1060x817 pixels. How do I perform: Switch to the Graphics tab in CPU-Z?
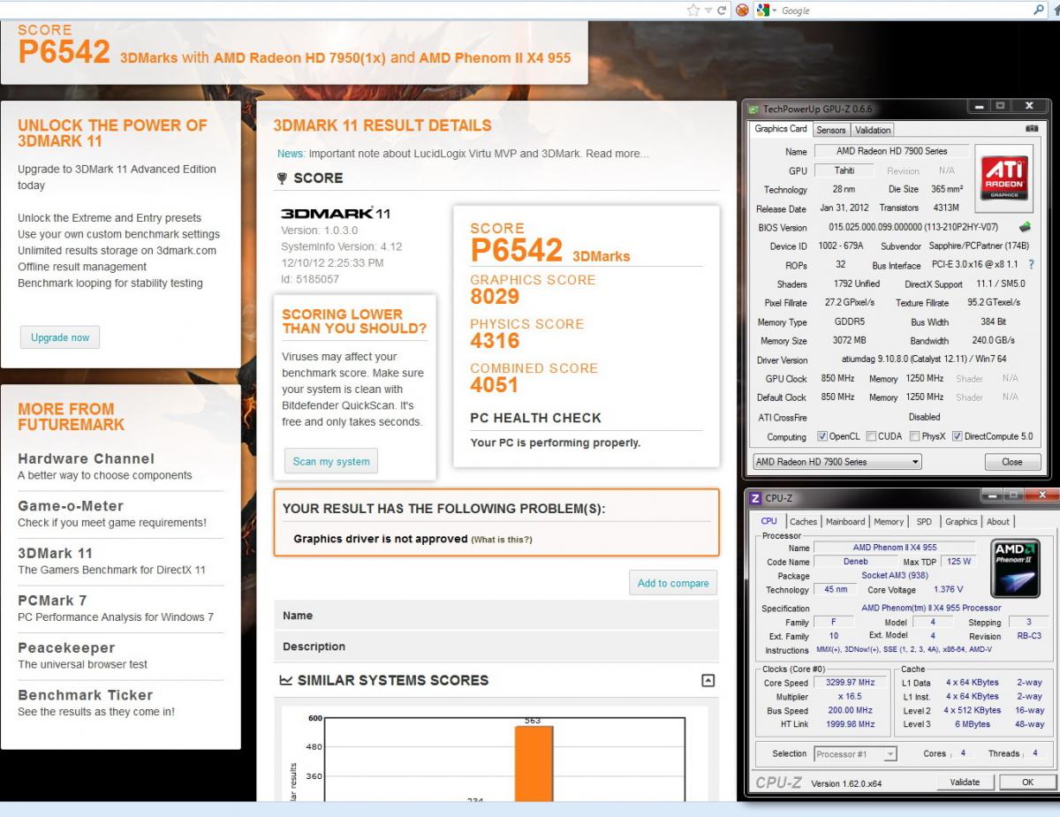(x=961, y=522)
